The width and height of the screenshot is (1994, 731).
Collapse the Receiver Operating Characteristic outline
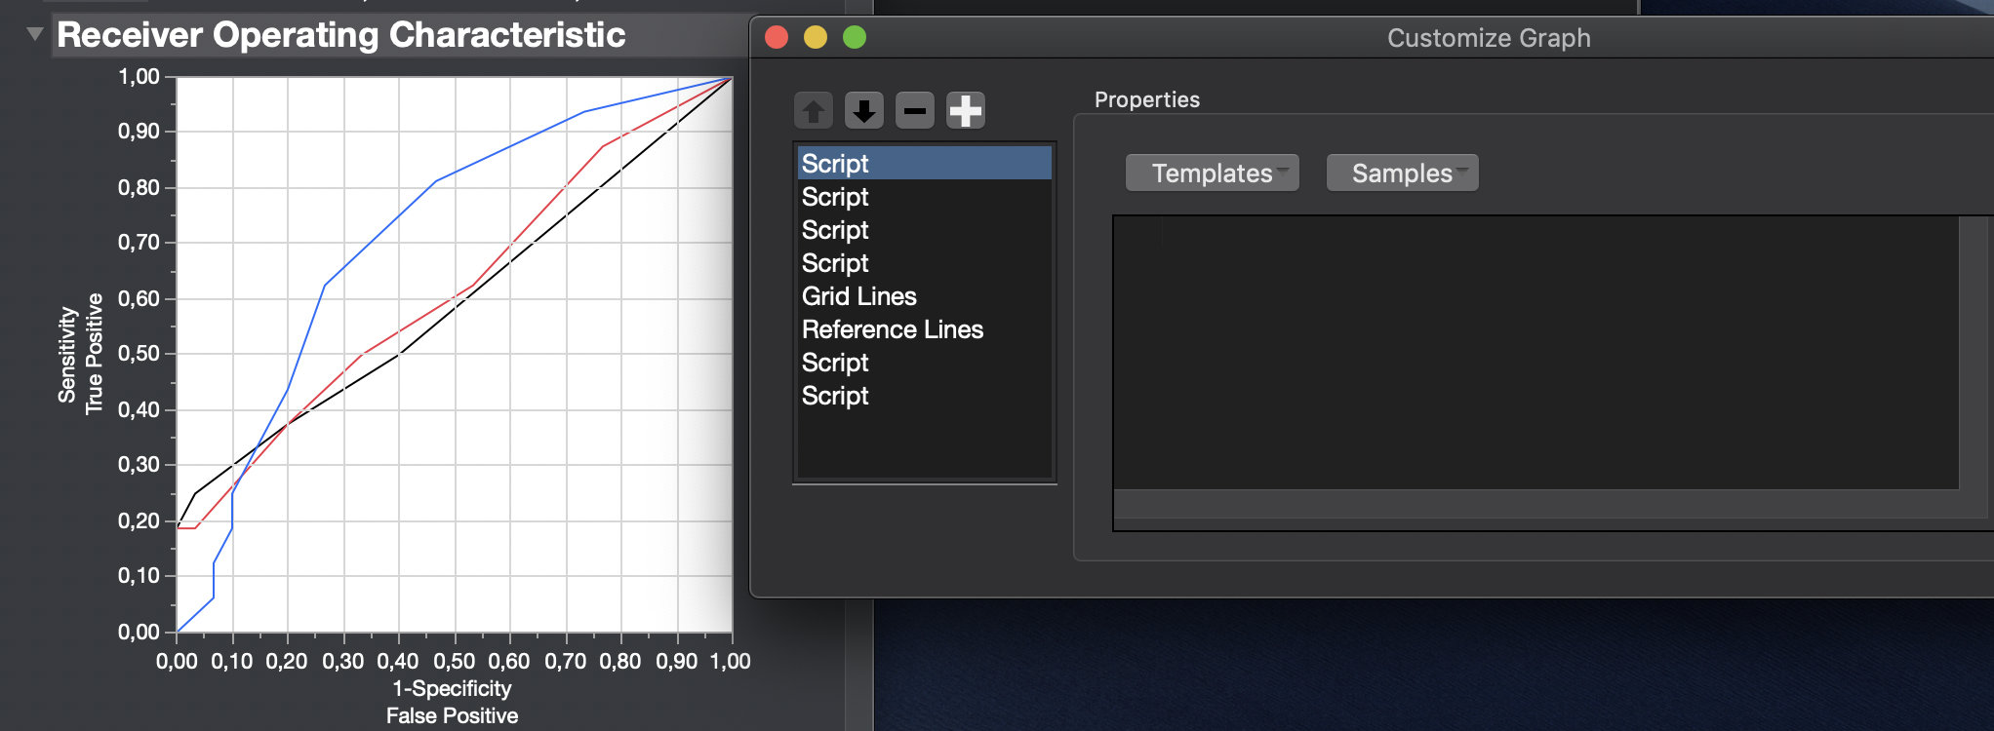pyautogui.click(x=35, y=34)
